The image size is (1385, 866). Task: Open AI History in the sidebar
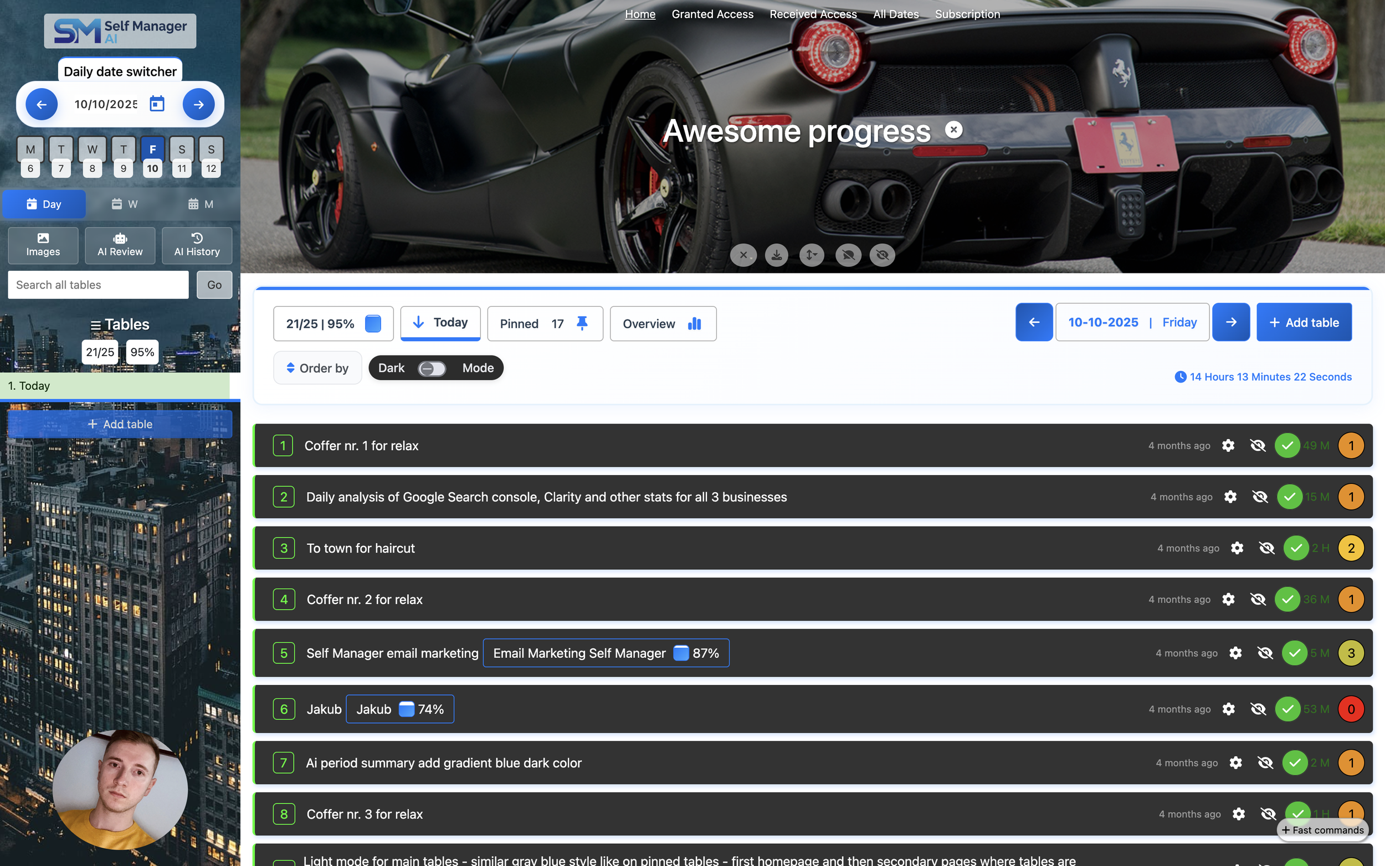tap(197, 245)
